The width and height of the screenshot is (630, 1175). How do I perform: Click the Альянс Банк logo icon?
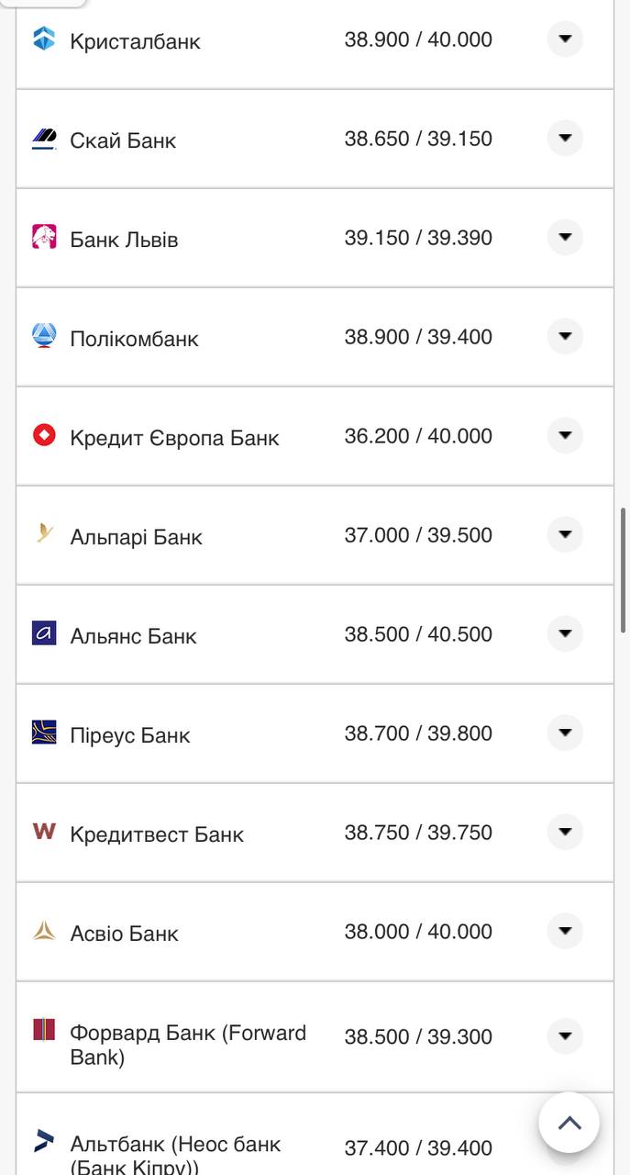44,633
